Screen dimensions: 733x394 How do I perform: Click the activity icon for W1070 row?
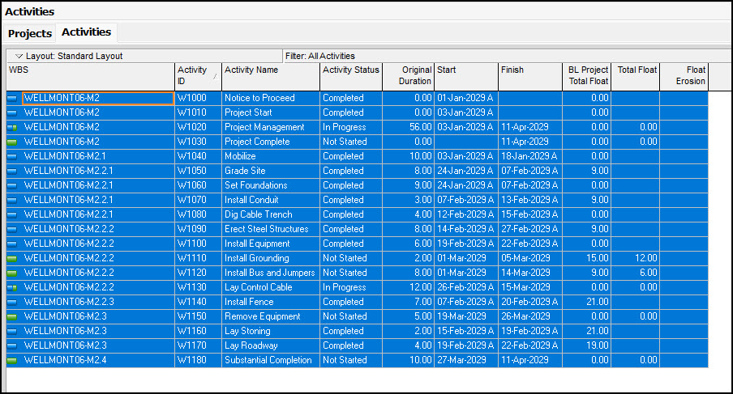click(x=12, y=200)
